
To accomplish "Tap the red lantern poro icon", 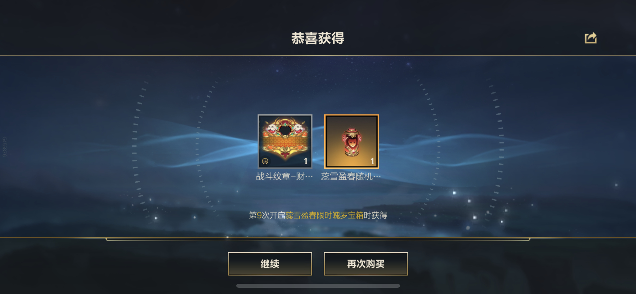I will pyautogui.click(x=352, y=142).
